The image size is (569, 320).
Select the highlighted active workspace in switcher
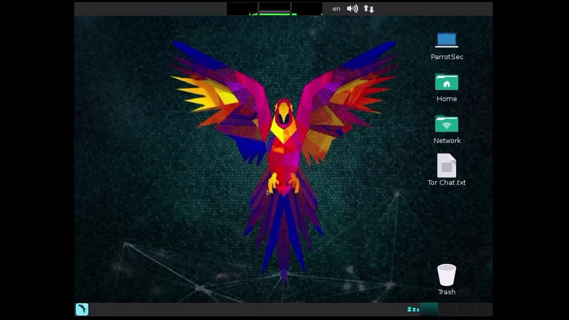click(x=429, y=309)
